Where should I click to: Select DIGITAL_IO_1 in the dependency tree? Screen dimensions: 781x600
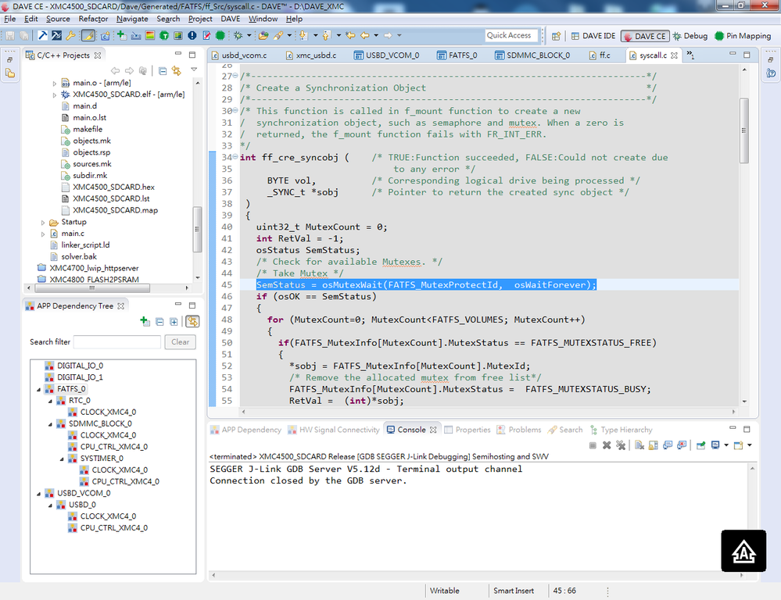point(80,377)
